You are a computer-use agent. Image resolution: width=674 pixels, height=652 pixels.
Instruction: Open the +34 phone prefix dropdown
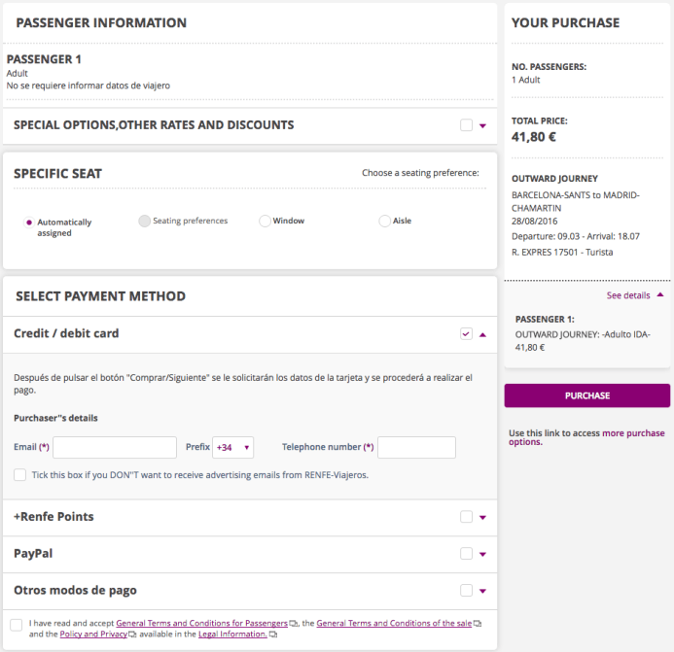click(233, 448)
